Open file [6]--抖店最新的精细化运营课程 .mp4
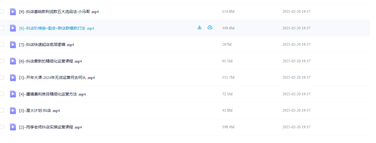Image resolution: width=376 pixels, height=143 pixels. pyautogui.click(x=50, y=61)
